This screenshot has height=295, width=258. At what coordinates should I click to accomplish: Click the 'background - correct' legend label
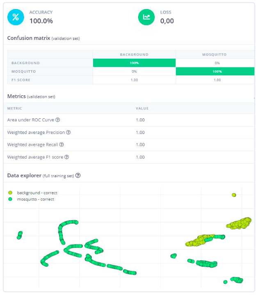click(37, 193)
